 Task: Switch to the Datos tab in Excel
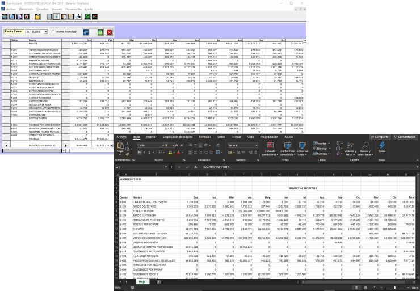point(221,137)
